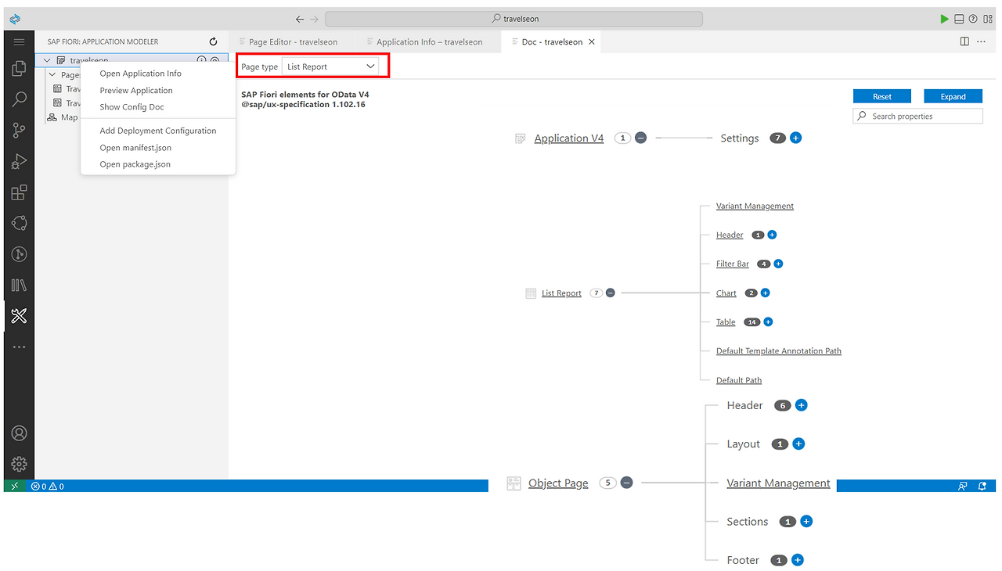This screenshot has width=1002, height=571.
Task: Open the errors and warnings indicator
Action: pyautogui.click(x=49, y=485)
